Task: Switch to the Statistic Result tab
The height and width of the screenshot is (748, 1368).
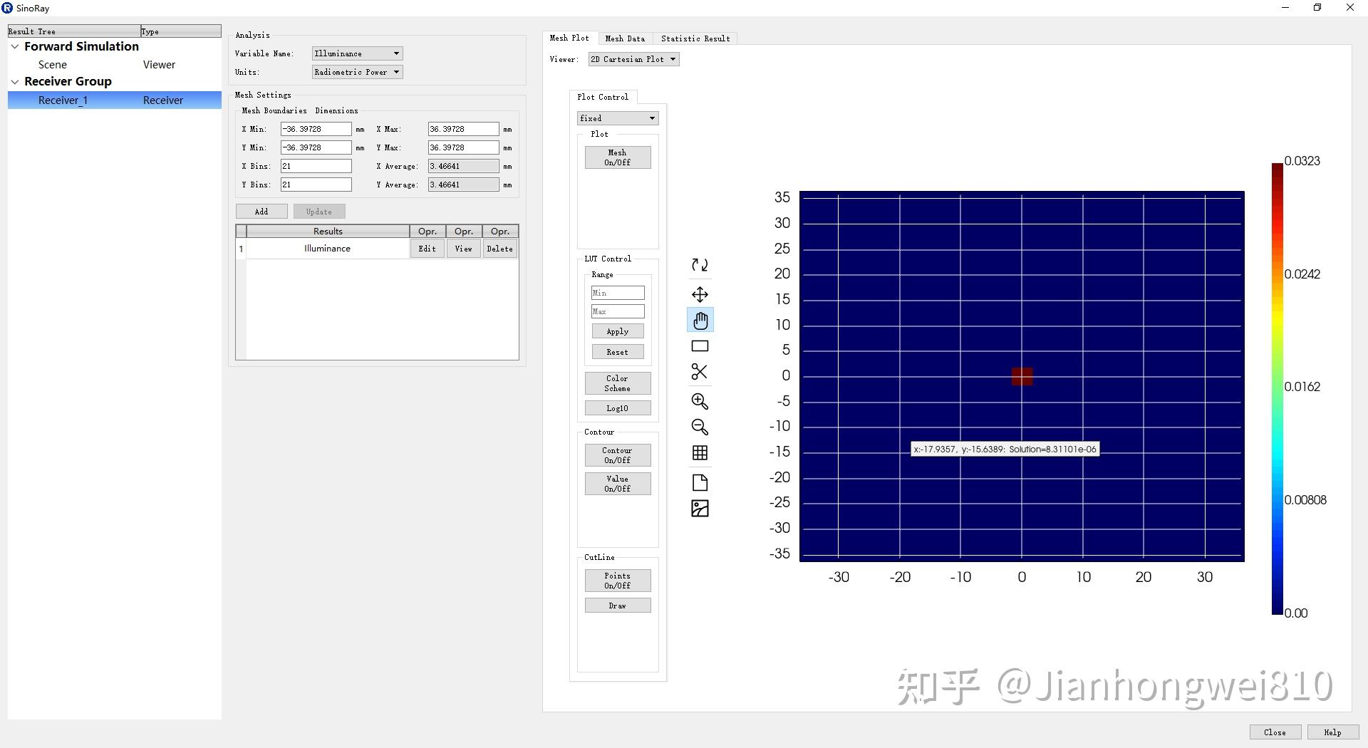Action: (x=695, y=38)
